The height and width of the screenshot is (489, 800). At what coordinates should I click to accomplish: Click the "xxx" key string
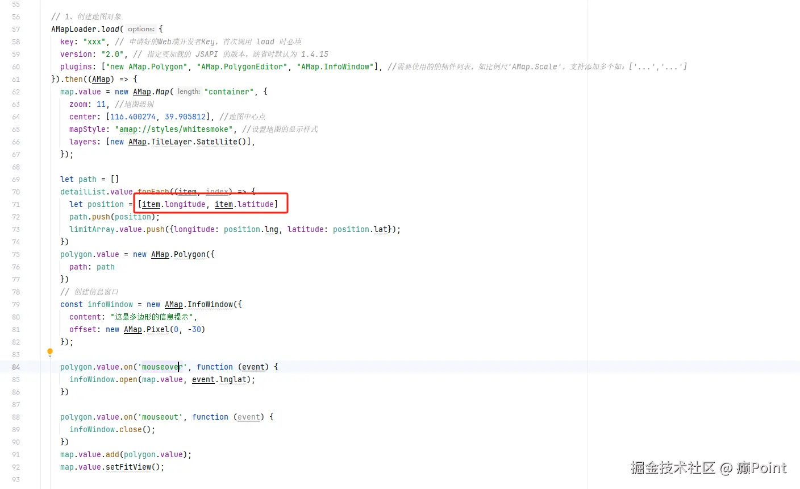(94, 42)
